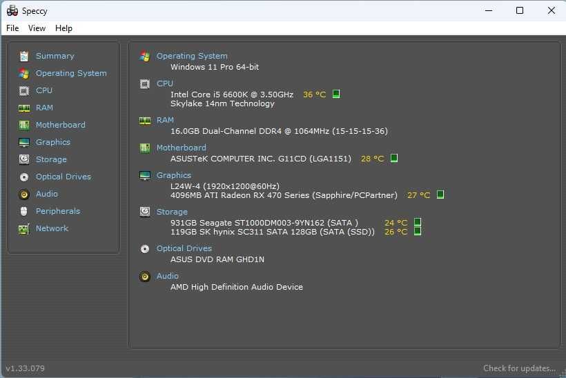Viewport: 566px width, 378px height.
Task: Click the CPU icon in main panel
Action: click(x=145, y=84)
